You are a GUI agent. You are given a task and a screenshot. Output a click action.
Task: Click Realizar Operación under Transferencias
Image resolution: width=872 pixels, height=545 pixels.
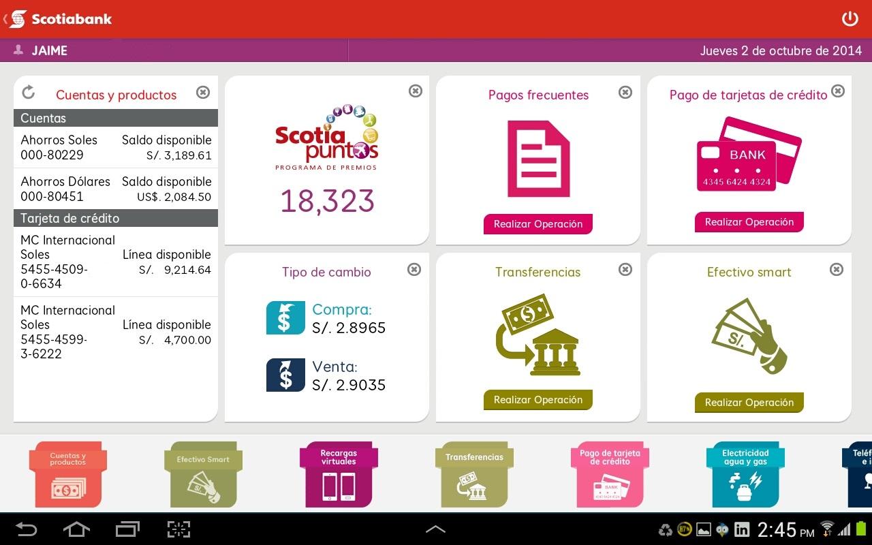click(538, 400)
